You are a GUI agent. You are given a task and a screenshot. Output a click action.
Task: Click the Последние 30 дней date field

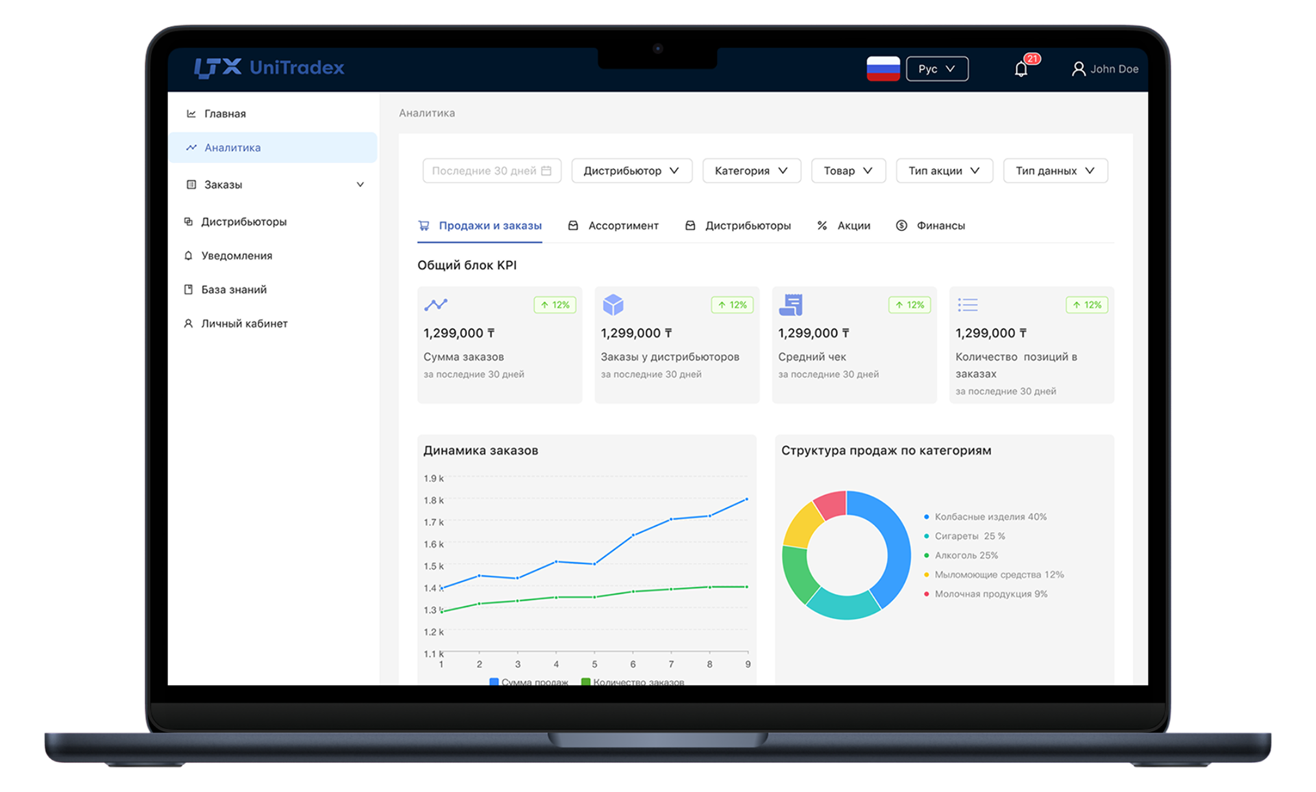click(x=484, y=171)
